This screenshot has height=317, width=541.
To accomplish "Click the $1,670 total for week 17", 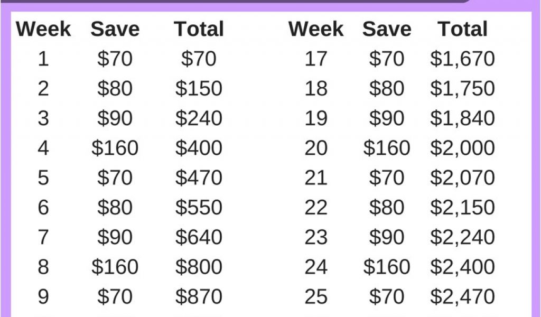I will coord(462,59).
